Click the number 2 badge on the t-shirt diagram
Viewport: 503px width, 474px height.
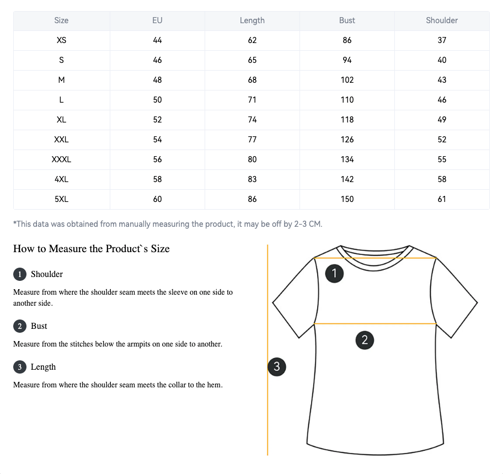click(x=364, y=340)
